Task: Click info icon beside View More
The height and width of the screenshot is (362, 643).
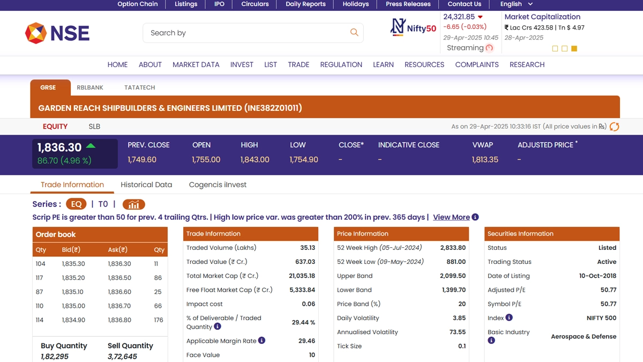Action: (x=475, y=217)
